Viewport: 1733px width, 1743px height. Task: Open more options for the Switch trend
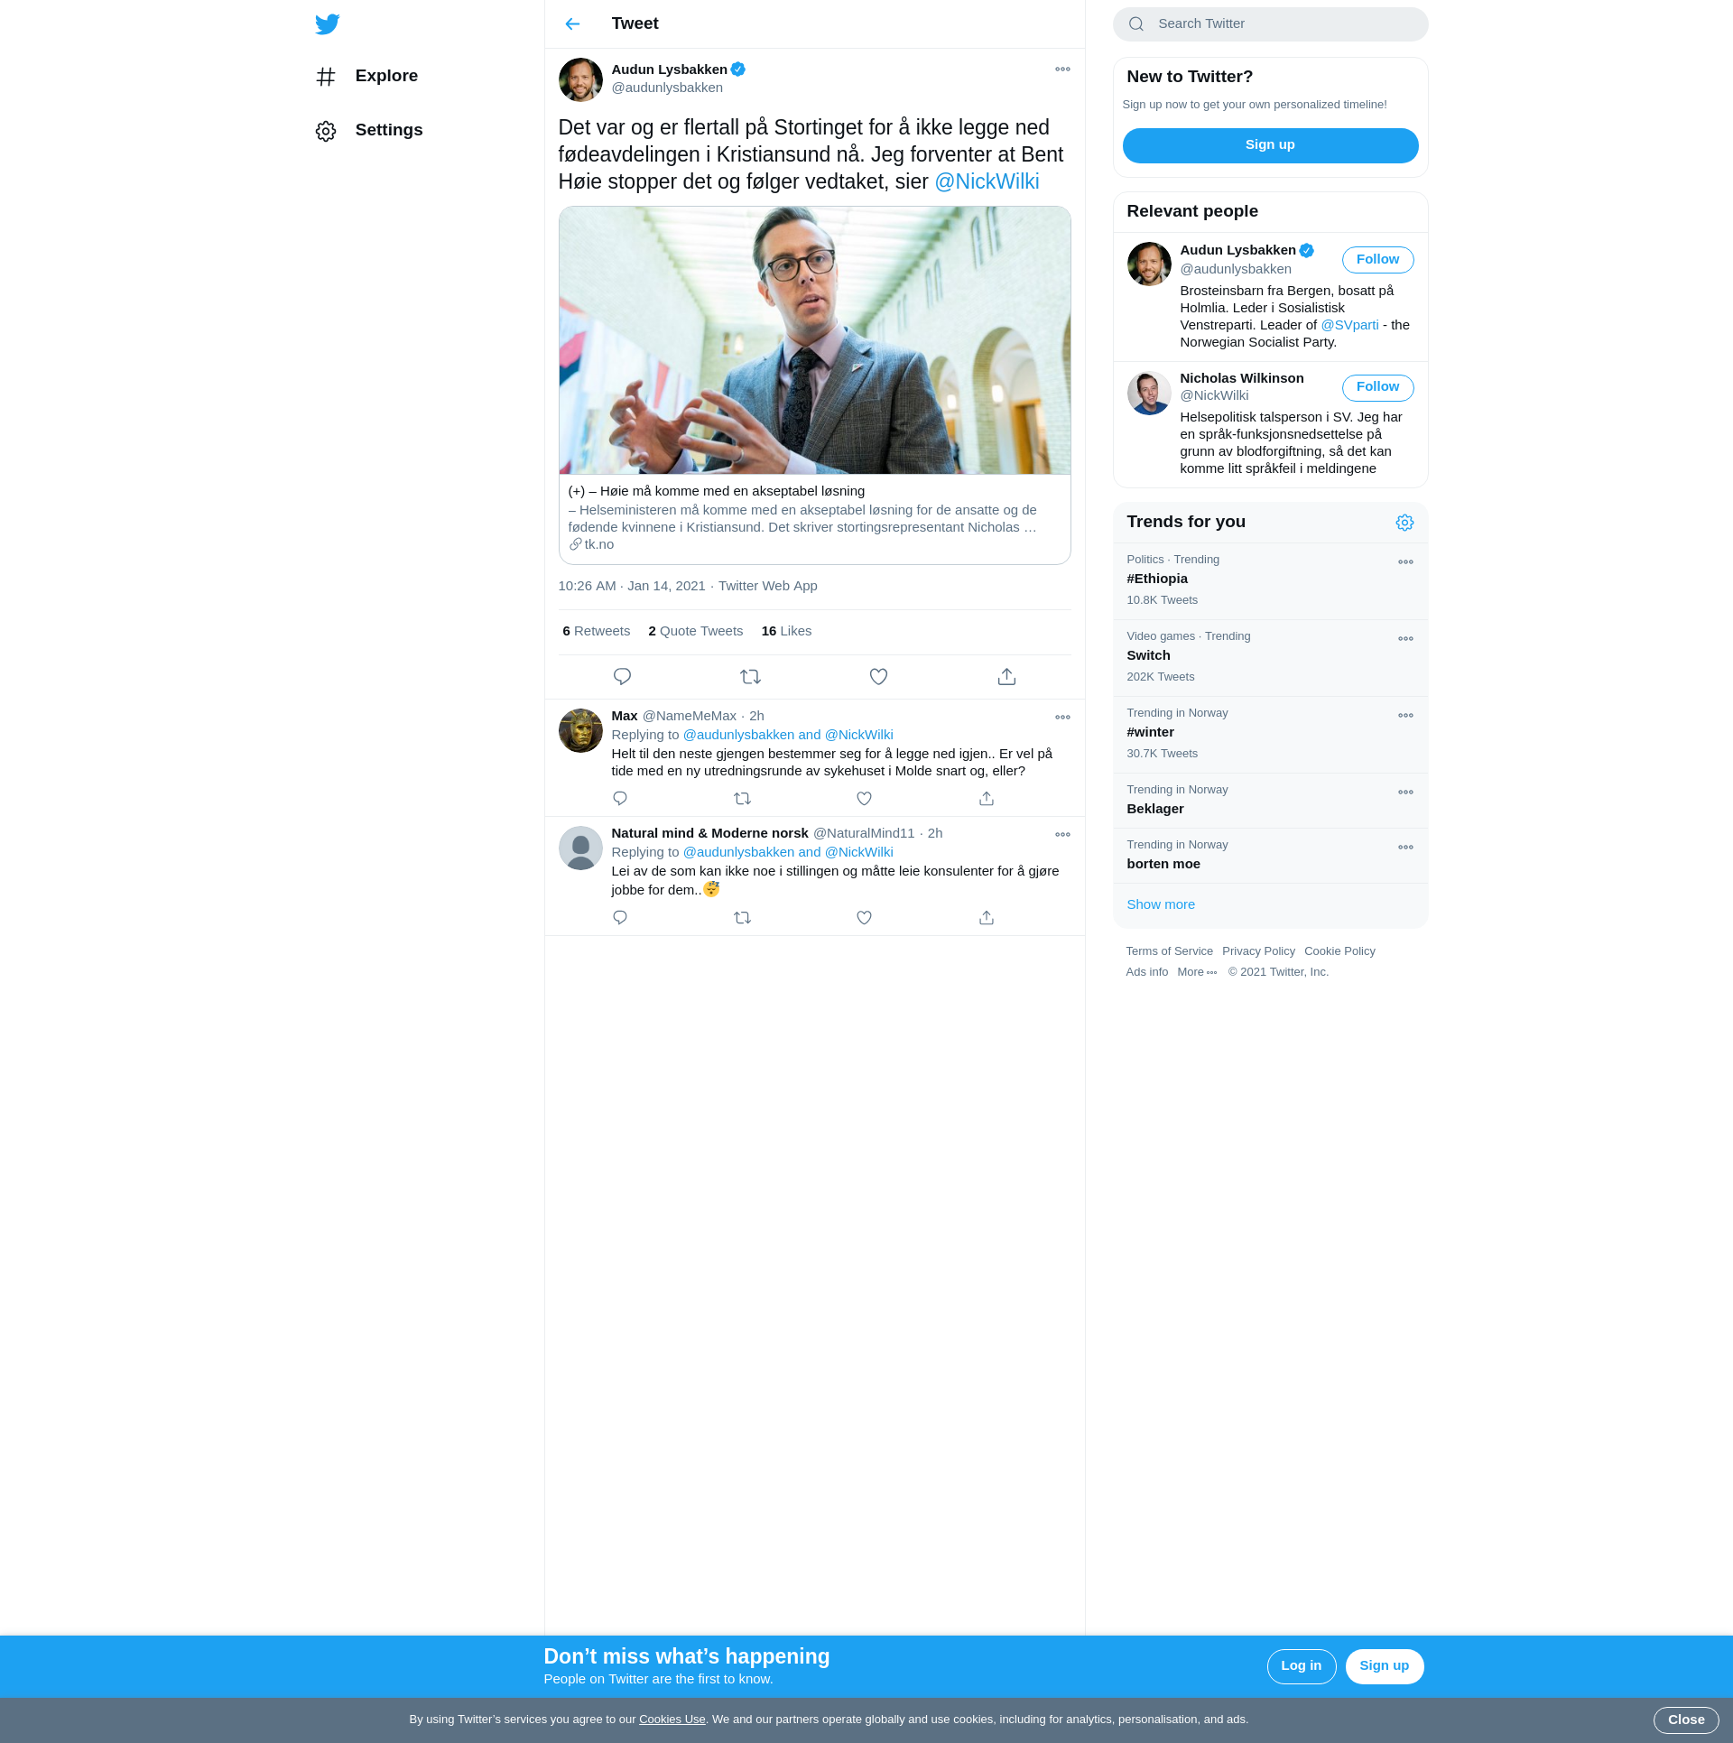pyautogui.click(x=1405, y=639)
